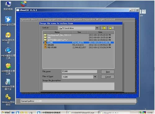155x114 pixels.
Task: Select the date 2013-08-09 10:05:16 AM row
Action: [x=100, y=37]
